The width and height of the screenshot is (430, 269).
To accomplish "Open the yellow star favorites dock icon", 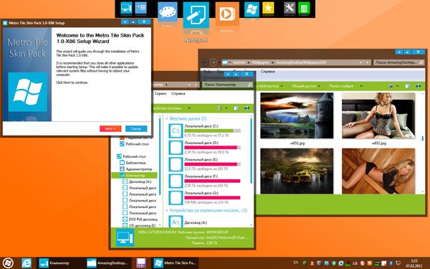I will point(268,8).
